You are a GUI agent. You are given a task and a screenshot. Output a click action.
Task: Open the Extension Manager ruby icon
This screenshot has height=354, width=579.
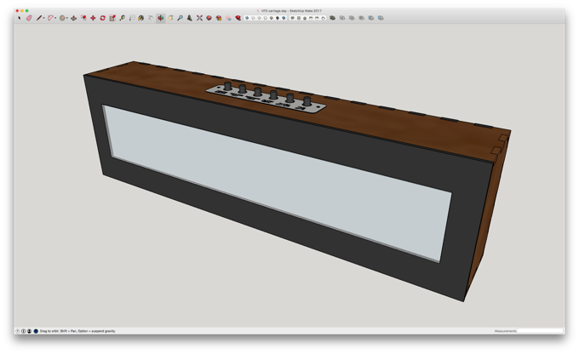238,18
